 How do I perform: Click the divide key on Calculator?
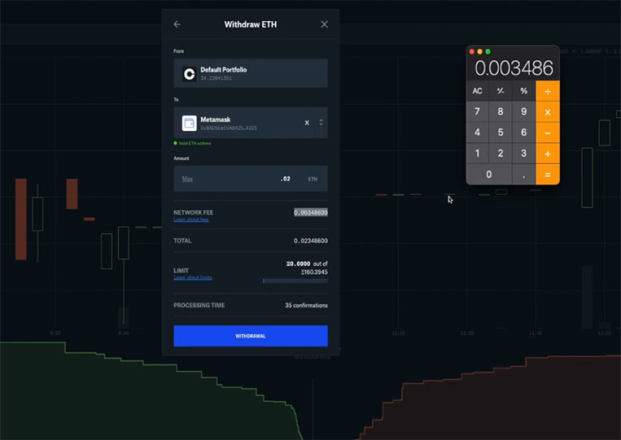(547, 91)
